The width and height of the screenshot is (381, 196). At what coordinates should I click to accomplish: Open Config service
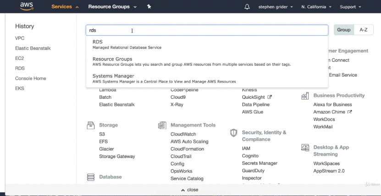[x=177, y=164]
